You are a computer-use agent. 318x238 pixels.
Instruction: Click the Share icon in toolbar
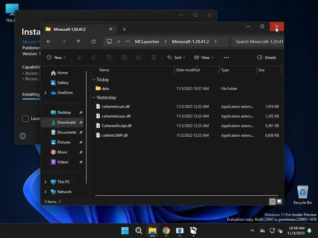pyautogui.click(x=139, y=57)
